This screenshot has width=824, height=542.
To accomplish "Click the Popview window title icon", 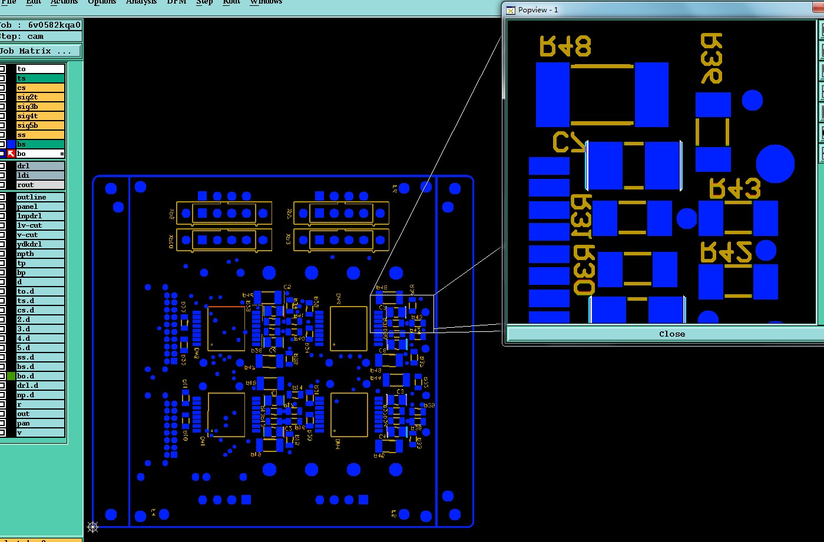I will (511, 10).
